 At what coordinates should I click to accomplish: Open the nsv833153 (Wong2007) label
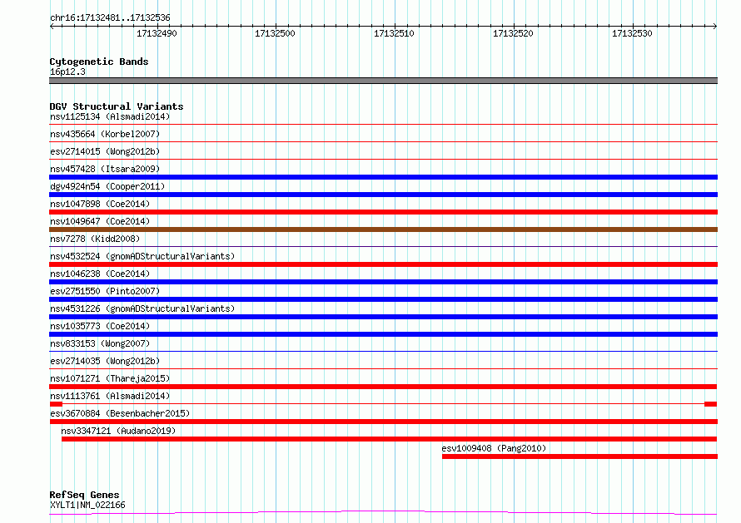[x=100, y=343]
